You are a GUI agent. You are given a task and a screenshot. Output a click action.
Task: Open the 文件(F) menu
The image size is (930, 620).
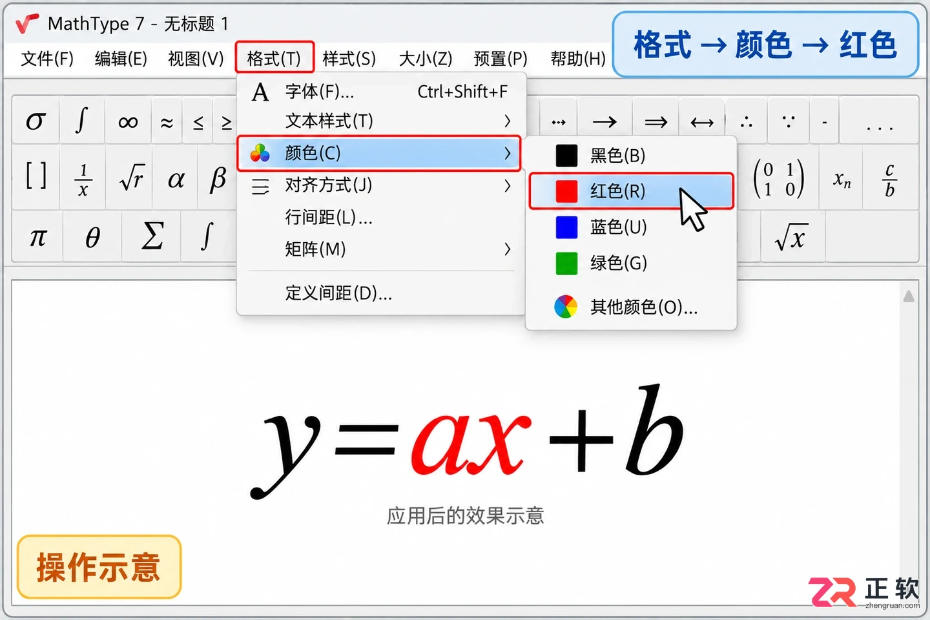[47, 59]
